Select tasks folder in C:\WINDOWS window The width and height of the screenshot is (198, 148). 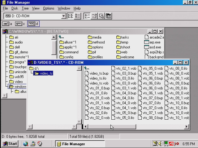[x=123, y=37]
